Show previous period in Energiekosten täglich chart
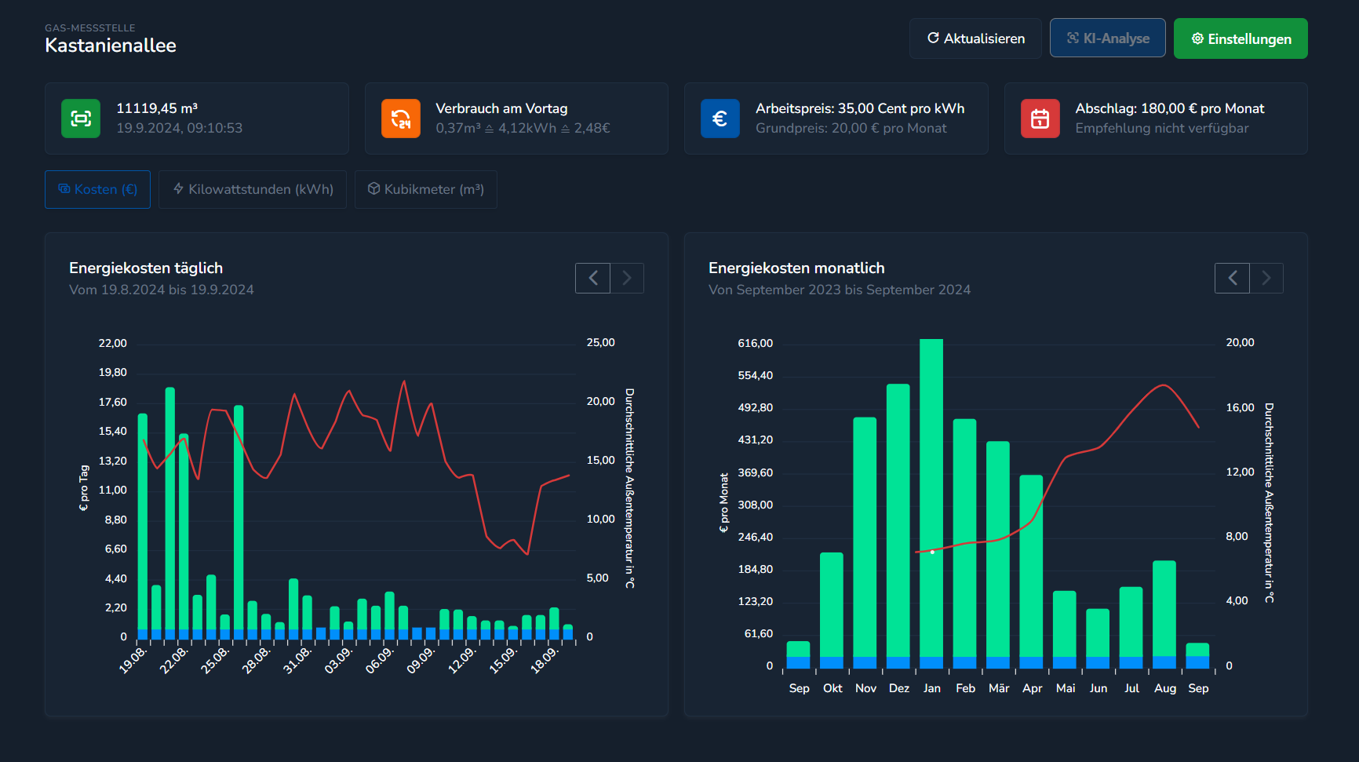Viewport: 1359px width, 762px height. [x=592, y=278]
